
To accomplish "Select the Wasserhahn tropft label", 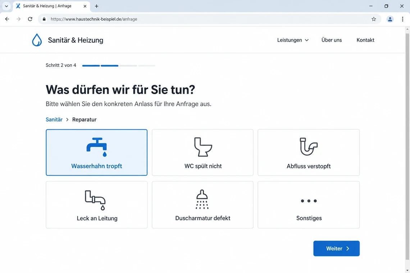I will (96, 166).
